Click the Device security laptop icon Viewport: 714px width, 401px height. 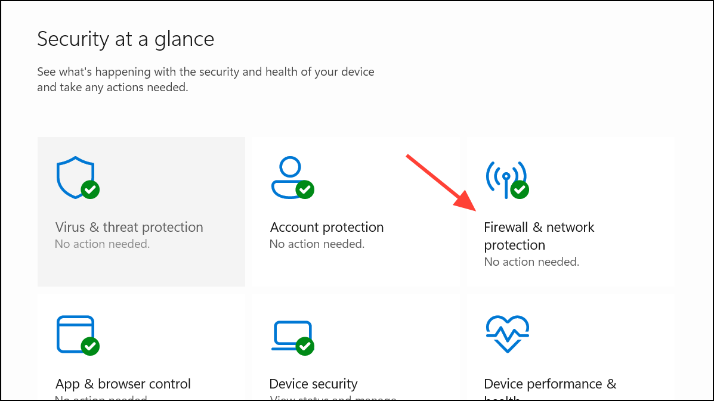[292, 335]
